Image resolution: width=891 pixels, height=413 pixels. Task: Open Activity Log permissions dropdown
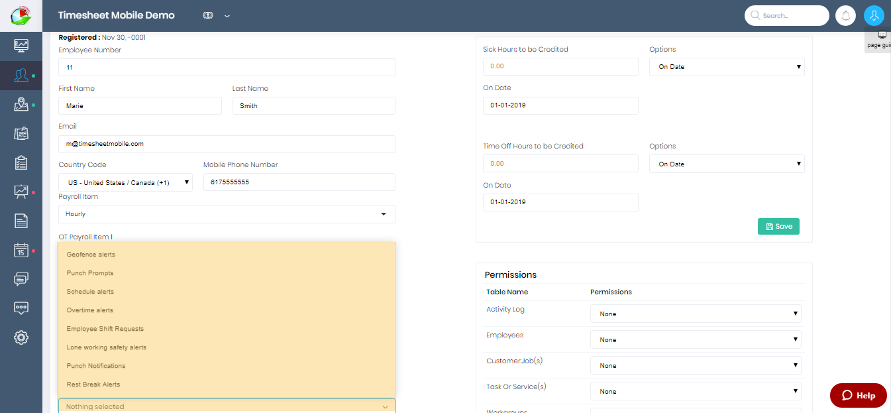point(696,314)
